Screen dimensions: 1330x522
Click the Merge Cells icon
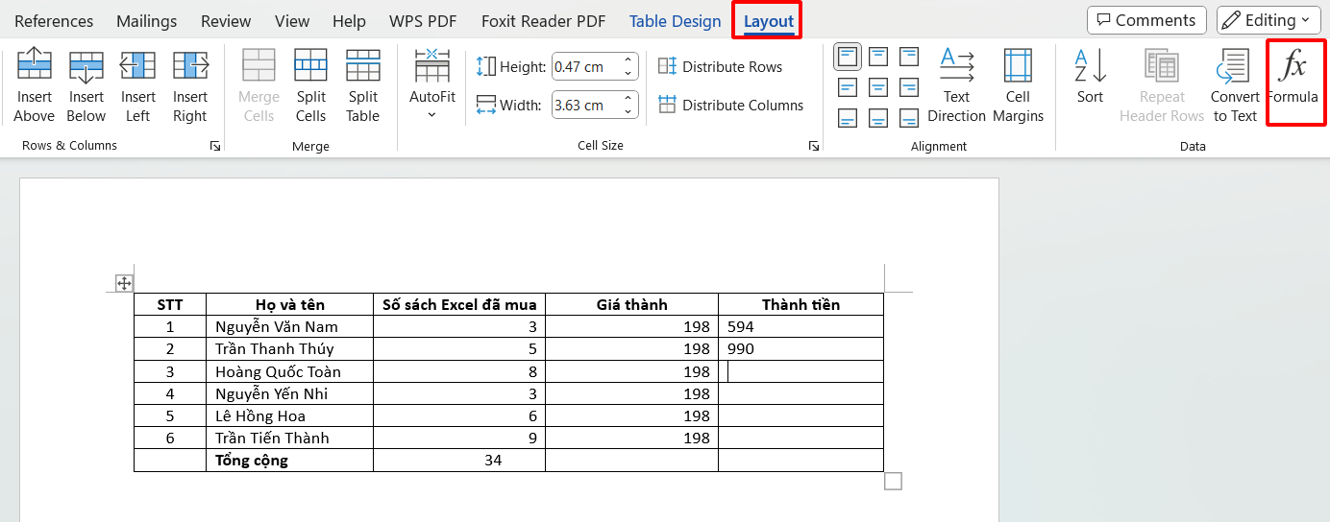259,86
